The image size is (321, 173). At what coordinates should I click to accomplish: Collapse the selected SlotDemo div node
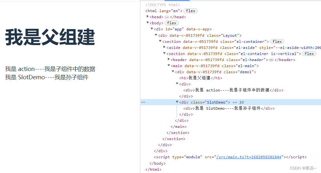pyautogui.click(x=177, y=102)
